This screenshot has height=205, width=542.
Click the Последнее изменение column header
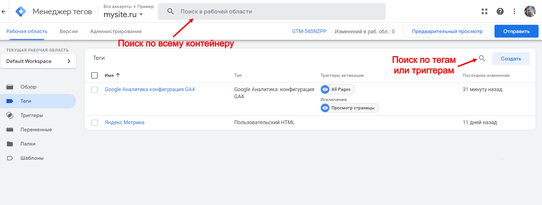coord(486,75)
